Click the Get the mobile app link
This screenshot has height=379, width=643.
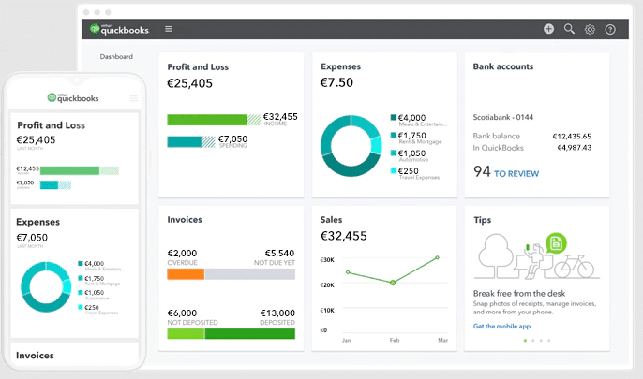pyautogui.click(x=501, y=327)
